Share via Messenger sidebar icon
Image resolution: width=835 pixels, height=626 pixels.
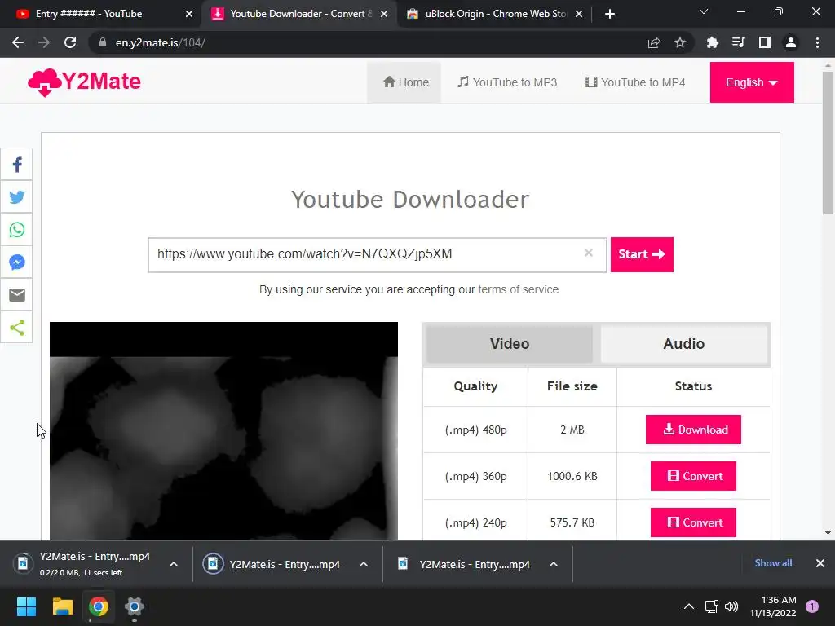pyautogui.click(x=17, y=262)
